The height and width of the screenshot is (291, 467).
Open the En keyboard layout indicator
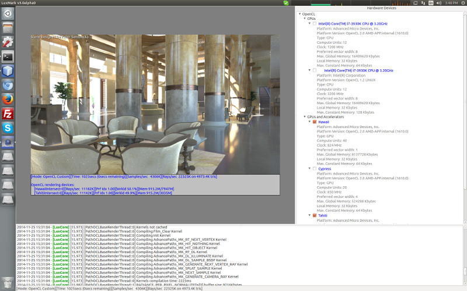pyautogui.click(x=431, y=3)
